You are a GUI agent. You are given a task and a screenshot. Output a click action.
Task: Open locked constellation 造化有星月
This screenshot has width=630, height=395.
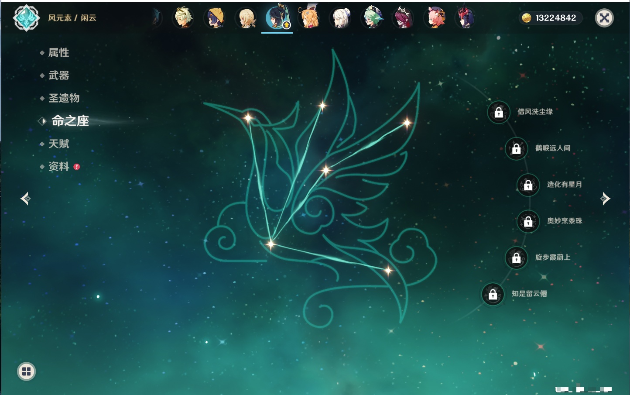tap(528, 185)
